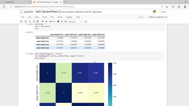
Task: Paste cells below icon
Action: [38, 21]
